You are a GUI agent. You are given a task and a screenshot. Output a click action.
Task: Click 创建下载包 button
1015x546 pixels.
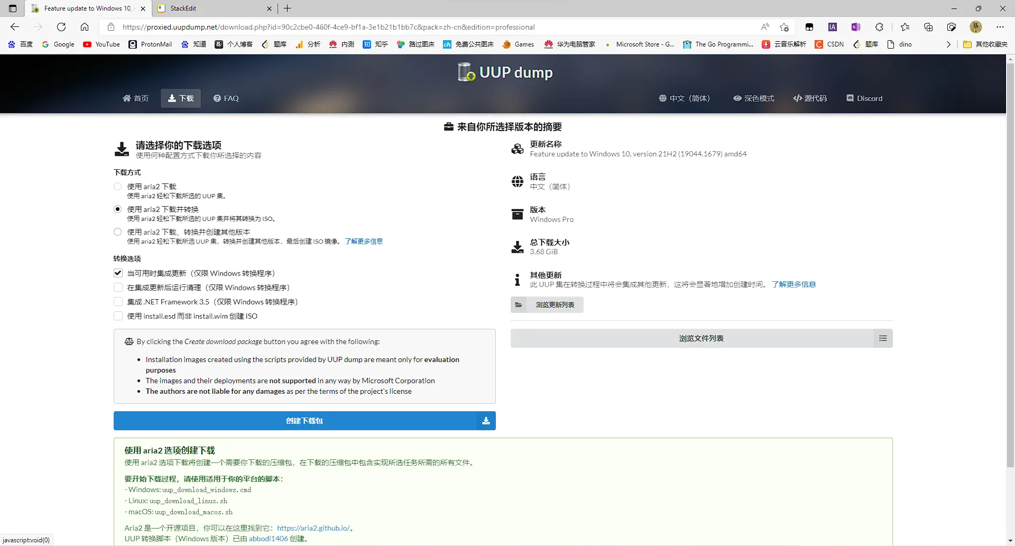(304, 421)
